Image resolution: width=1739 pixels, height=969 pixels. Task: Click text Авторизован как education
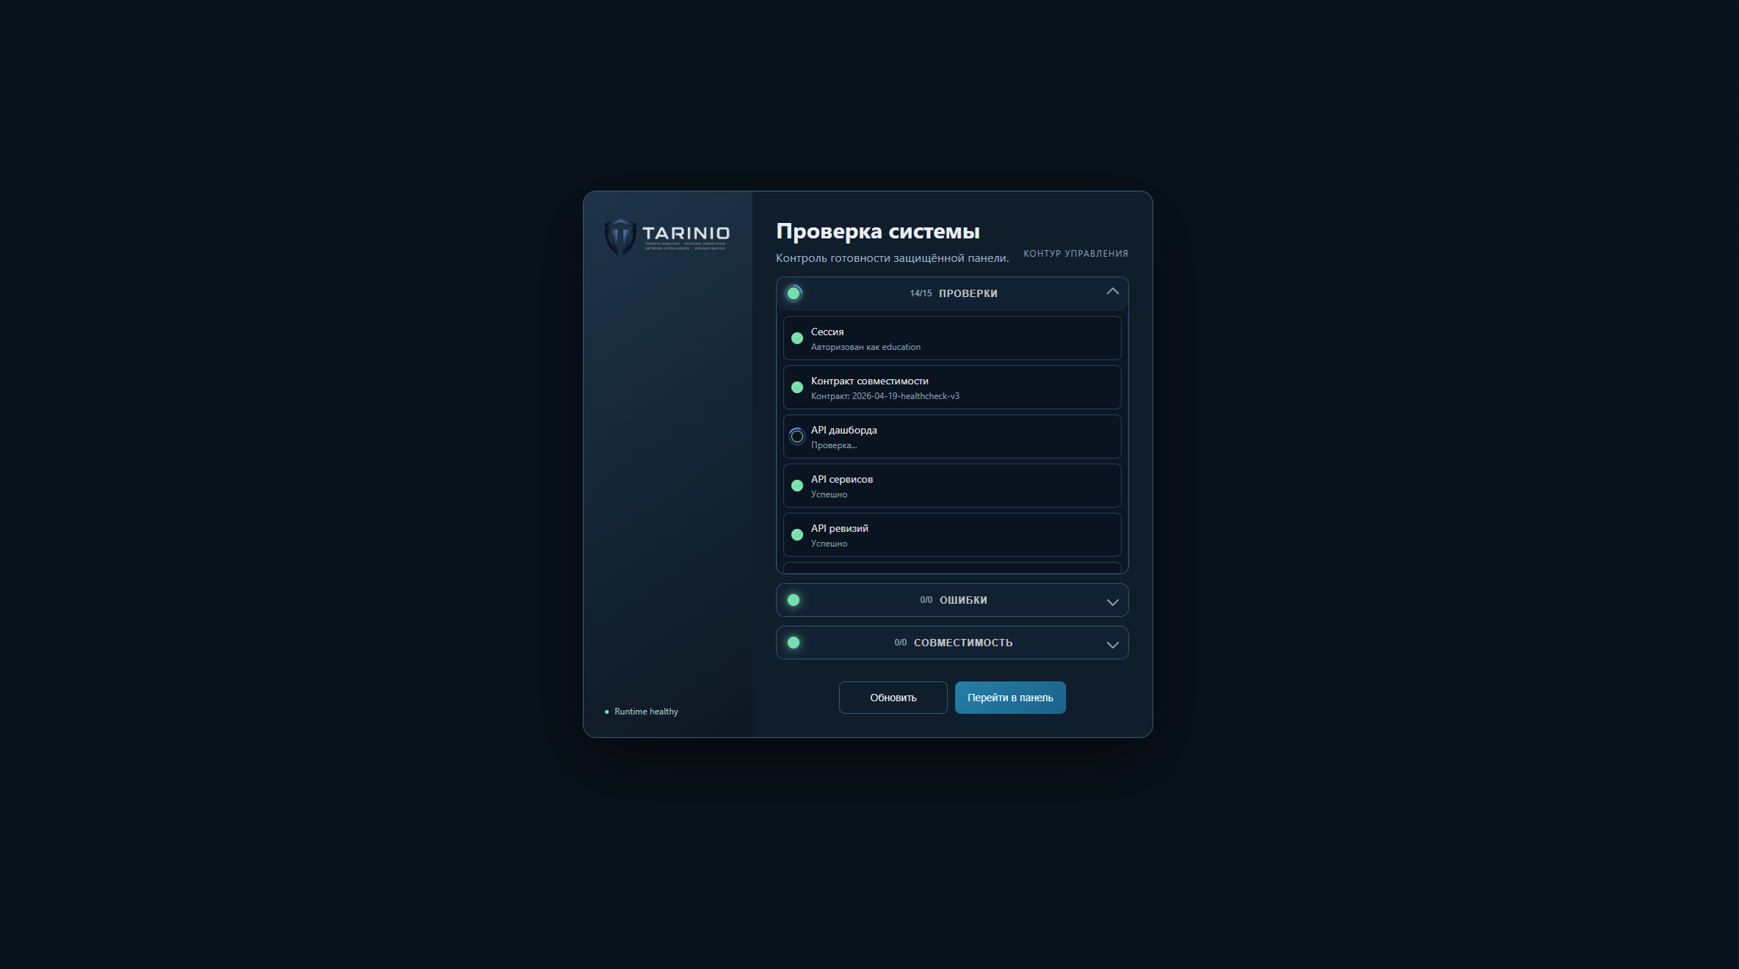tap(865, 347)
